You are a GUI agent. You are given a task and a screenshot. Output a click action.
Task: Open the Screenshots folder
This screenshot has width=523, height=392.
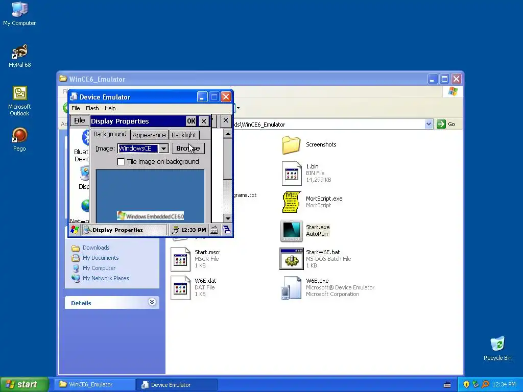[291, 145]
